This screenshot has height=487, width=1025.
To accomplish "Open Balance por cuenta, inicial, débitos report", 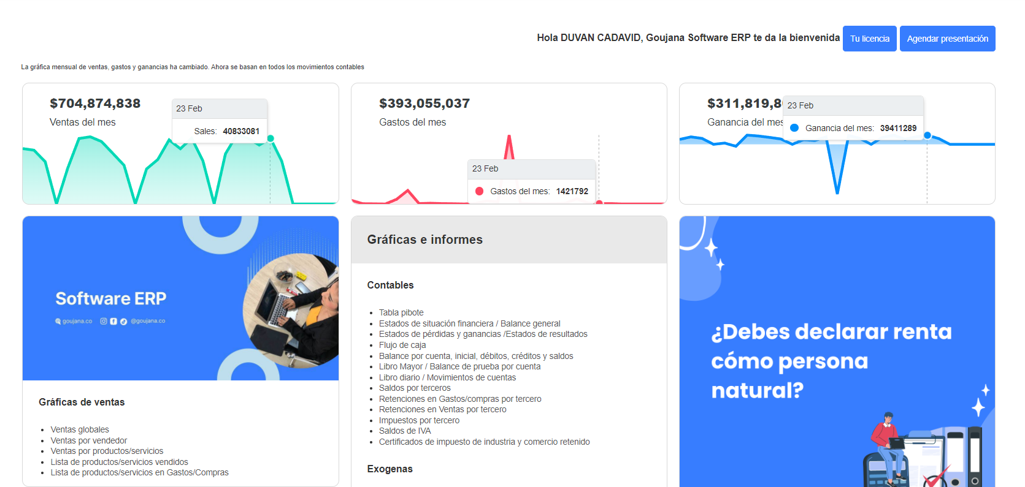I will click(476, 356).
